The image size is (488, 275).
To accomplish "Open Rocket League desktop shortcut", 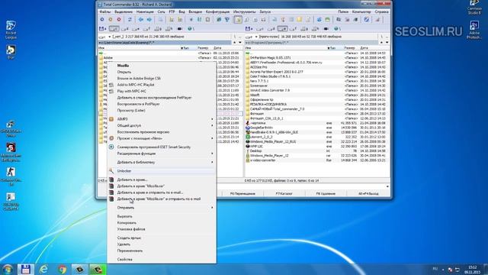I will (11, 30).
